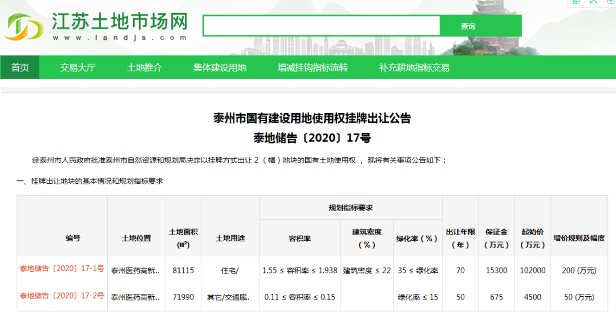Viewport: 616px width, 315px height.
Task: Switch to the 土地推介 menu item
Action: coord(144,67)
